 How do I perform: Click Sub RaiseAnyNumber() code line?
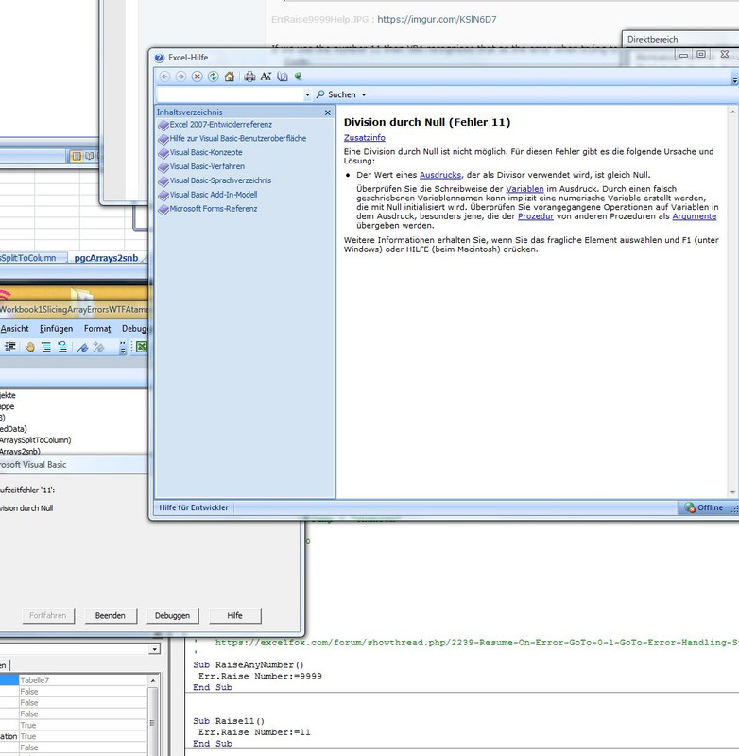coord(249,665)
